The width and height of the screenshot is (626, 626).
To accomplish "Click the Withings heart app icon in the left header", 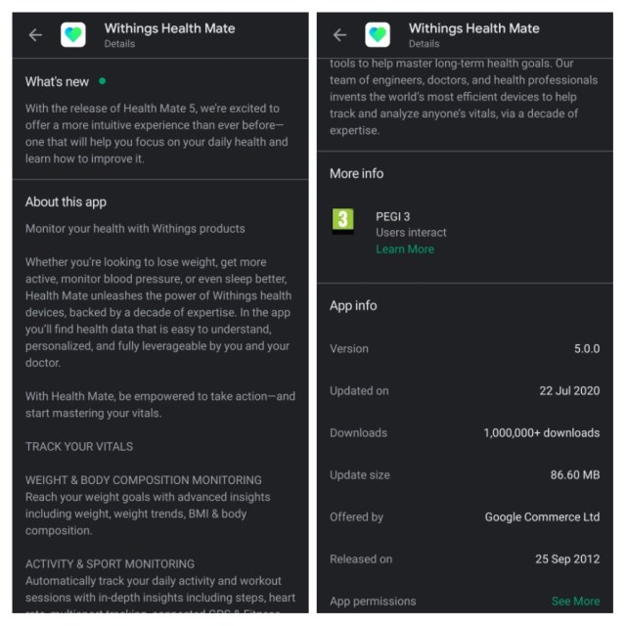I will pyautogui.click(x=73, y=35).
